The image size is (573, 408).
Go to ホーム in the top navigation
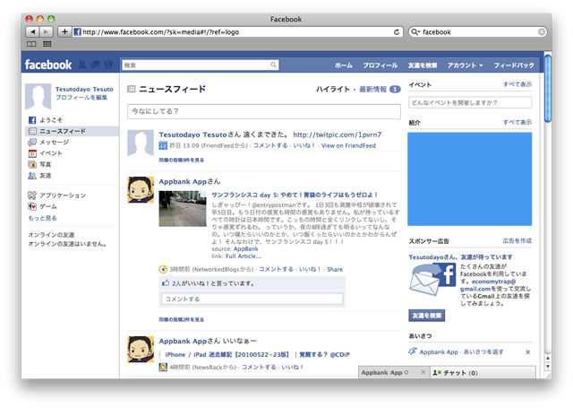pos(344,65)
